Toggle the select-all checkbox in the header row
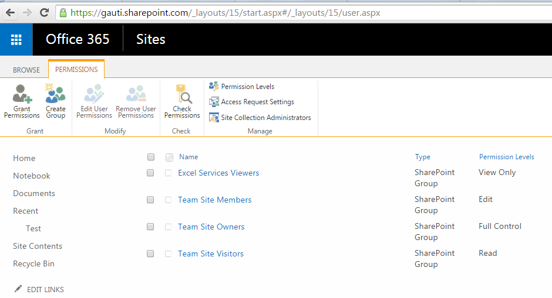 click(151, 157)
